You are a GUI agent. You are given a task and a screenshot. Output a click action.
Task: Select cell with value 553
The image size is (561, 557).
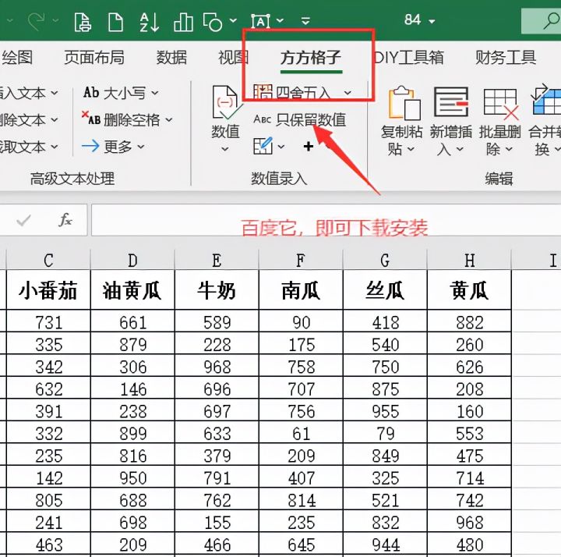[469, 433]
